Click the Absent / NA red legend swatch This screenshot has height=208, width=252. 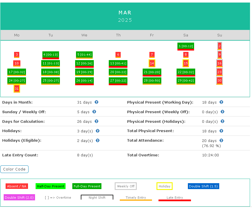17,186
